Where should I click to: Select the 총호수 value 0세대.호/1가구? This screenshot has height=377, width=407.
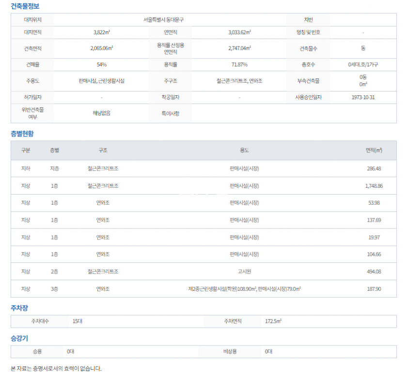pyautogui.click(x=363, y=64)
